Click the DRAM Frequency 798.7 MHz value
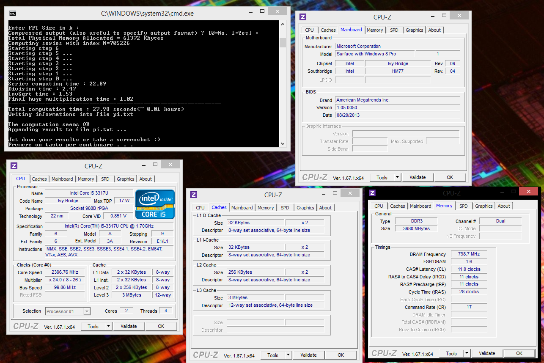 [469, 254]
